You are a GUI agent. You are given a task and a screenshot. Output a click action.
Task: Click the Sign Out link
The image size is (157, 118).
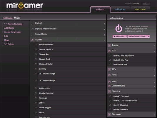coord(146,4)
